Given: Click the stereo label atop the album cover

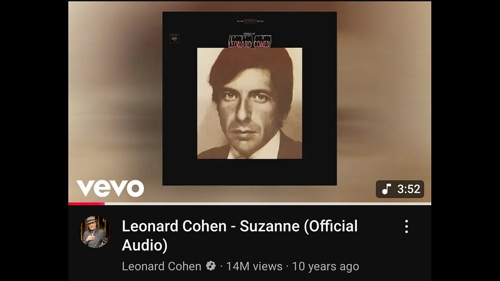Looking at the screenshot, I should [x=250, y=21].
